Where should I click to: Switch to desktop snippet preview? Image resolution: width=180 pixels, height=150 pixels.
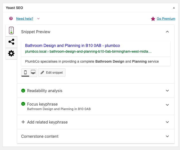click(x=33, y=73)
